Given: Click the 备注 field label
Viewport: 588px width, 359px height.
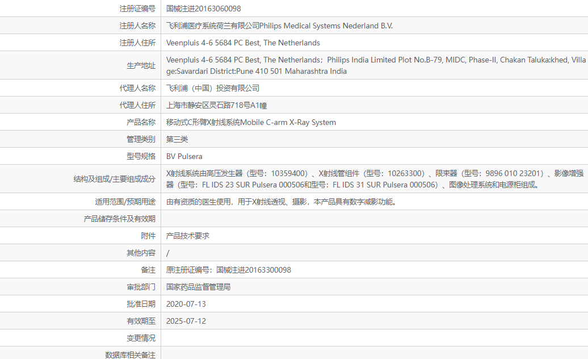Looking at the screenshot, I should click(x=148, y=270).
